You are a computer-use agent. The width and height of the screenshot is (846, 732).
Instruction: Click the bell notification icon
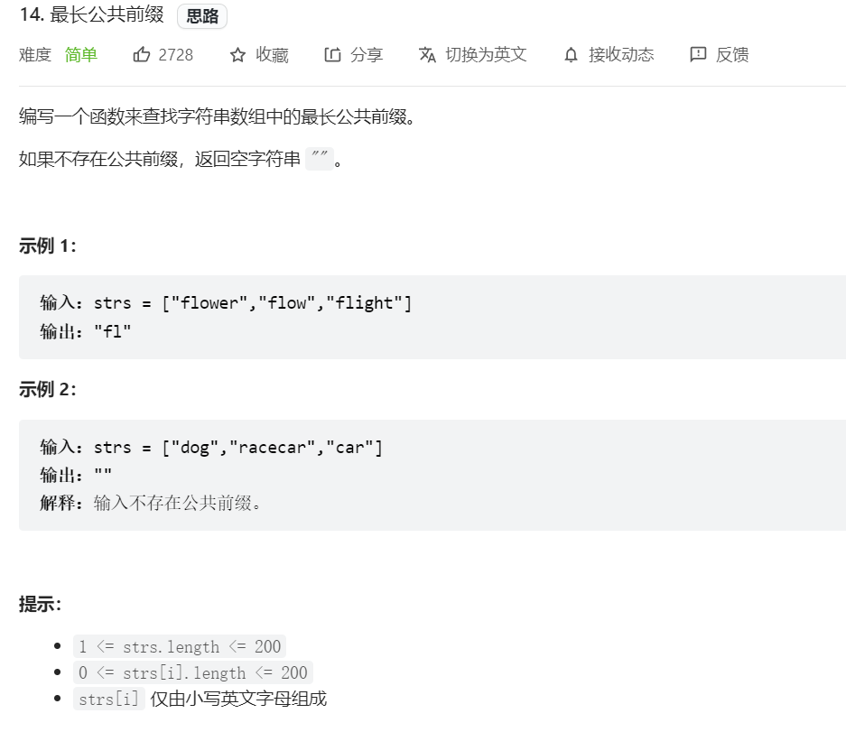pyautogui.click(x=571, y=55)
